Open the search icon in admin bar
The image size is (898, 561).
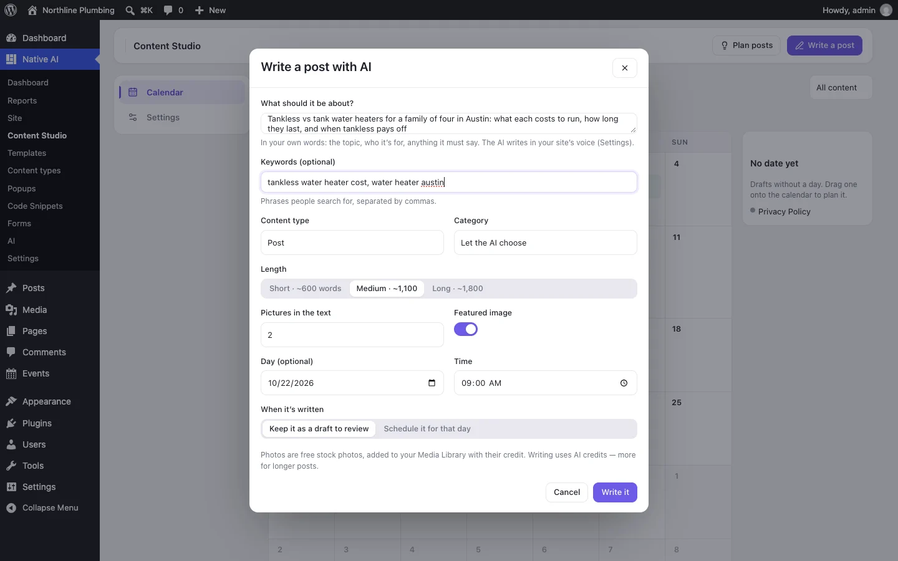pos(130,10)
